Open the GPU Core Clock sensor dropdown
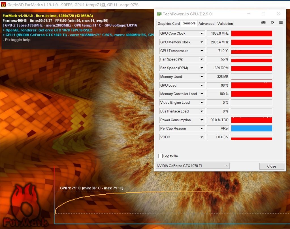Screen dimensions: 290x229 (202, 34)
